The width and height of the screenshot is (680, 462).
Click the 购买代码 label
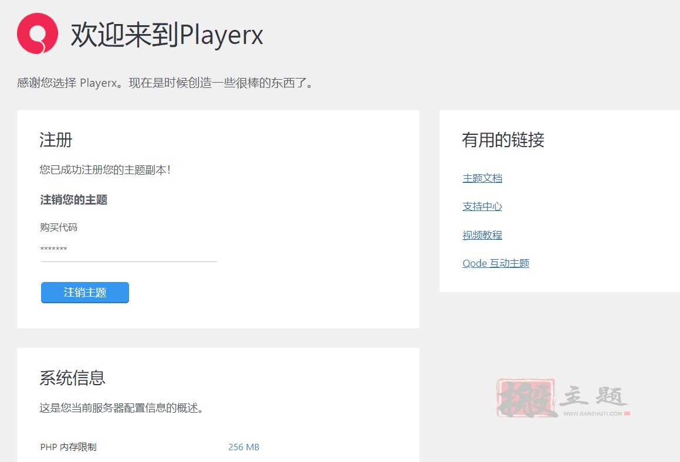point(59,227)
